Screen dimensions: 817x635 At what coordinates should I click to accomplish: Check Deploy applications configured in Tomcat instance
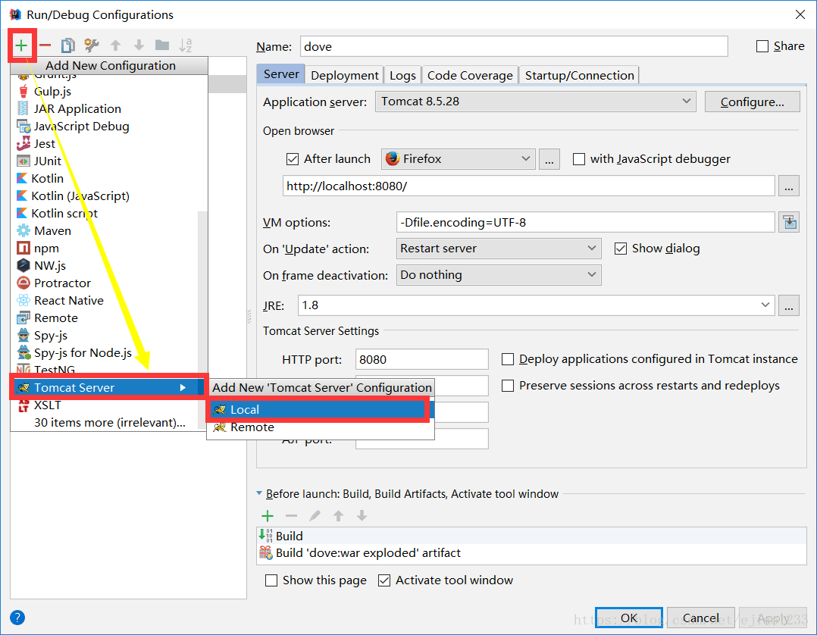click(x=508, y=359)
